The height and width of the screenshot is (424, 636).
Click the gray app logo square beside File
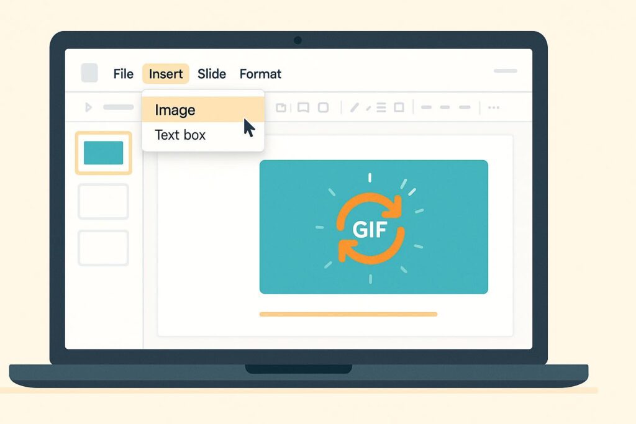89,73
